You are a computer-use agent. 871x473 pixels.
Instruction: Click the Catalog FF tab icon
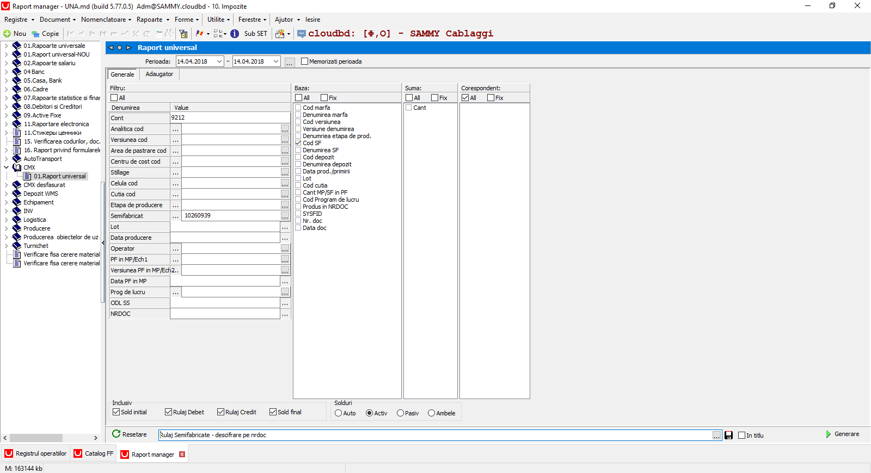pos(78,453)
